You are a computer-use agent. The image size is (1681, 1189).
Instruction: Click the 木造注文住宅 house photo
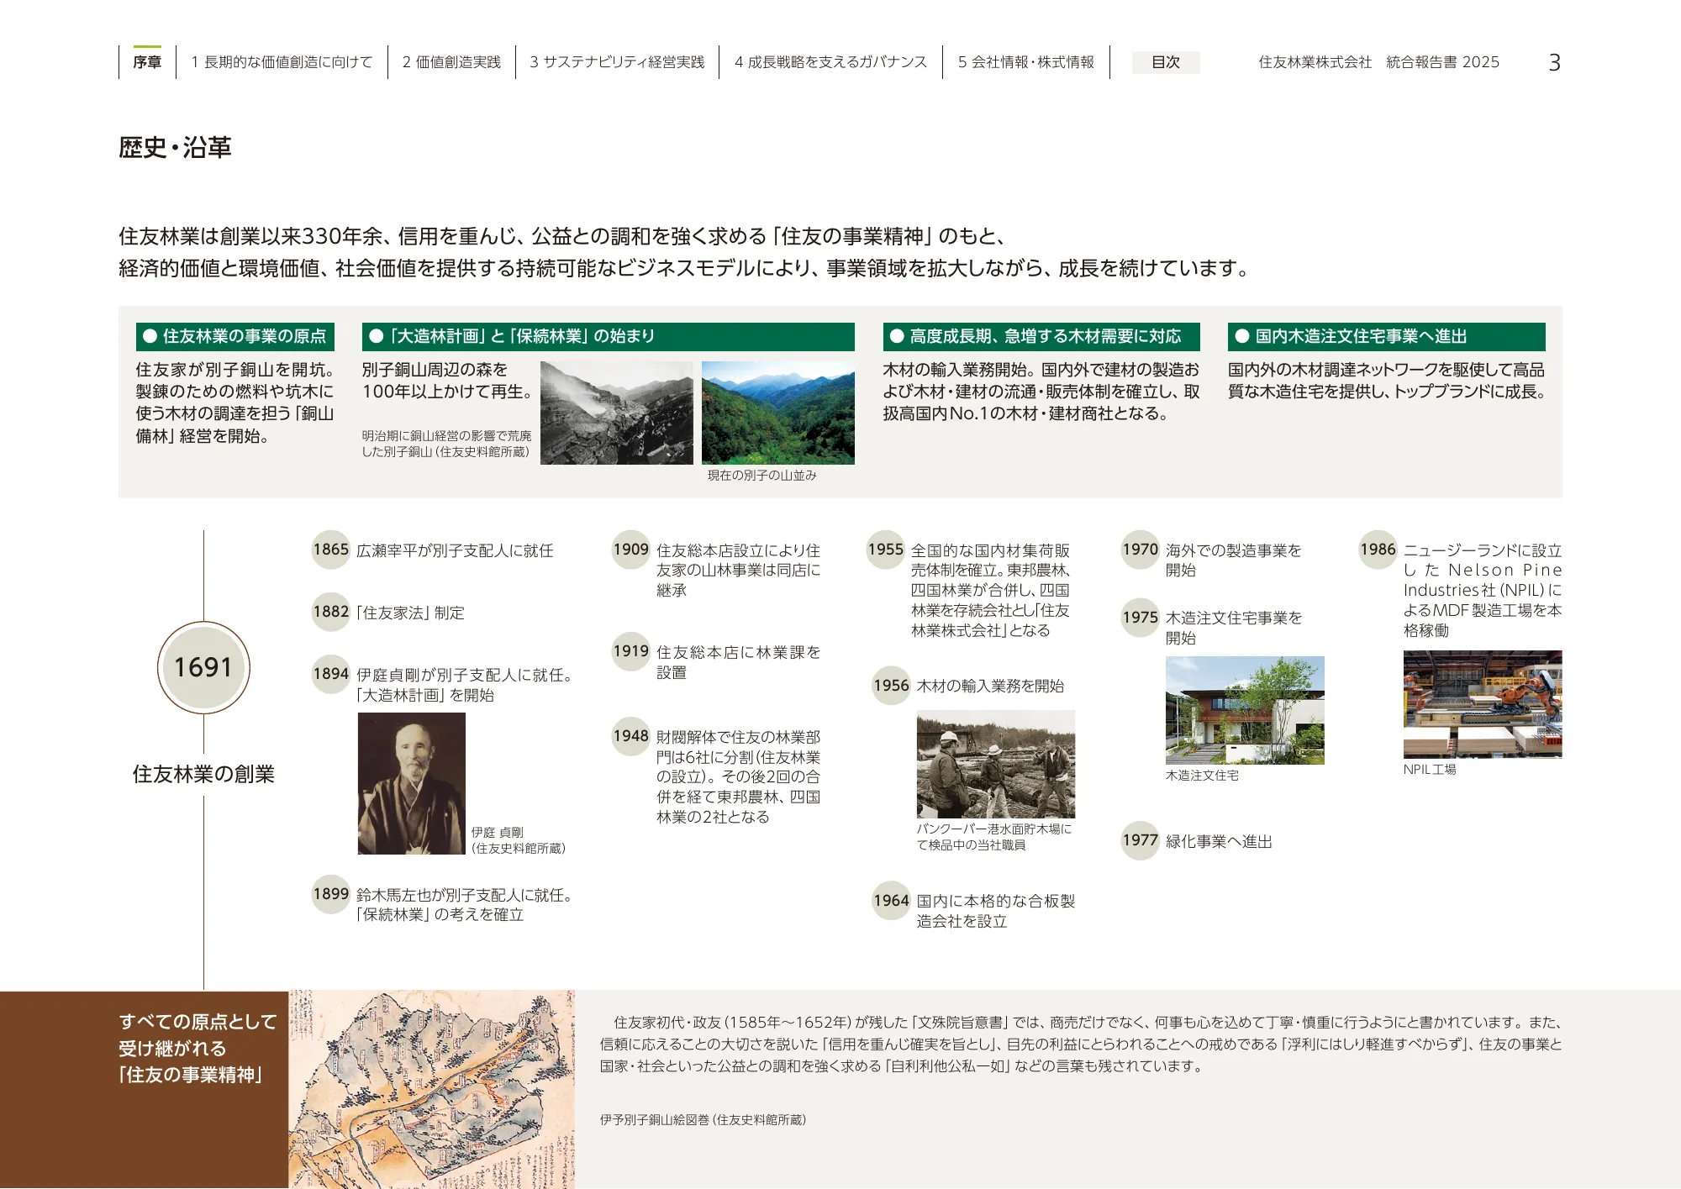pos(1244,710)
